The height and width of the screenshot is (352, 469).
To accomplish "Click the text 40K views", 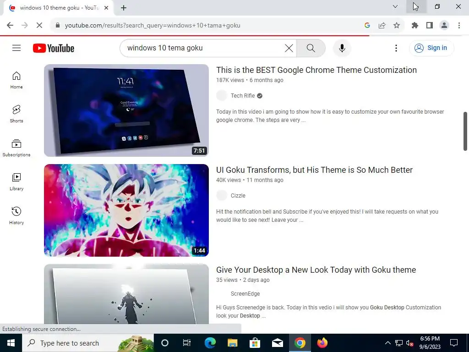I will pos(229,180).
